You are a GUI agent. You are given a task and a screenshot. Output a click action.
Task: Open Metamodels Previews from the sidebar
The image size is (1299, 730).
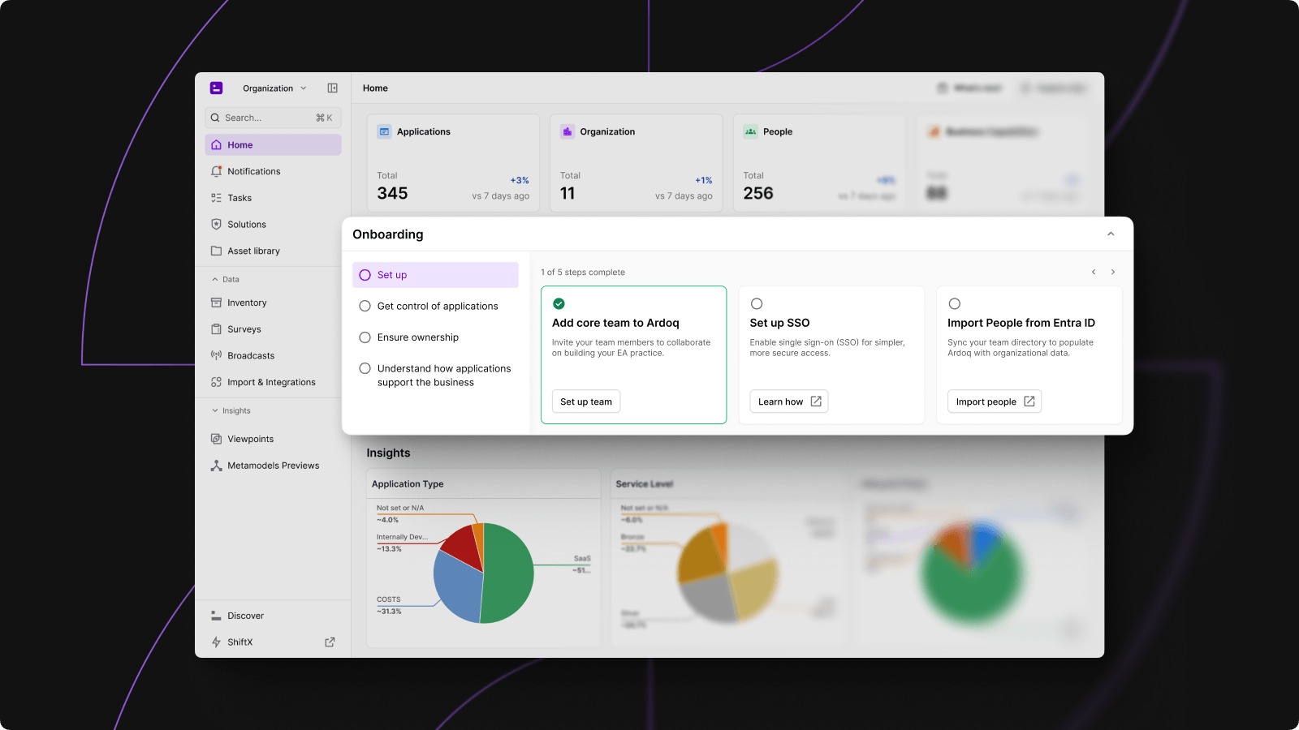(x=272, y=466)
